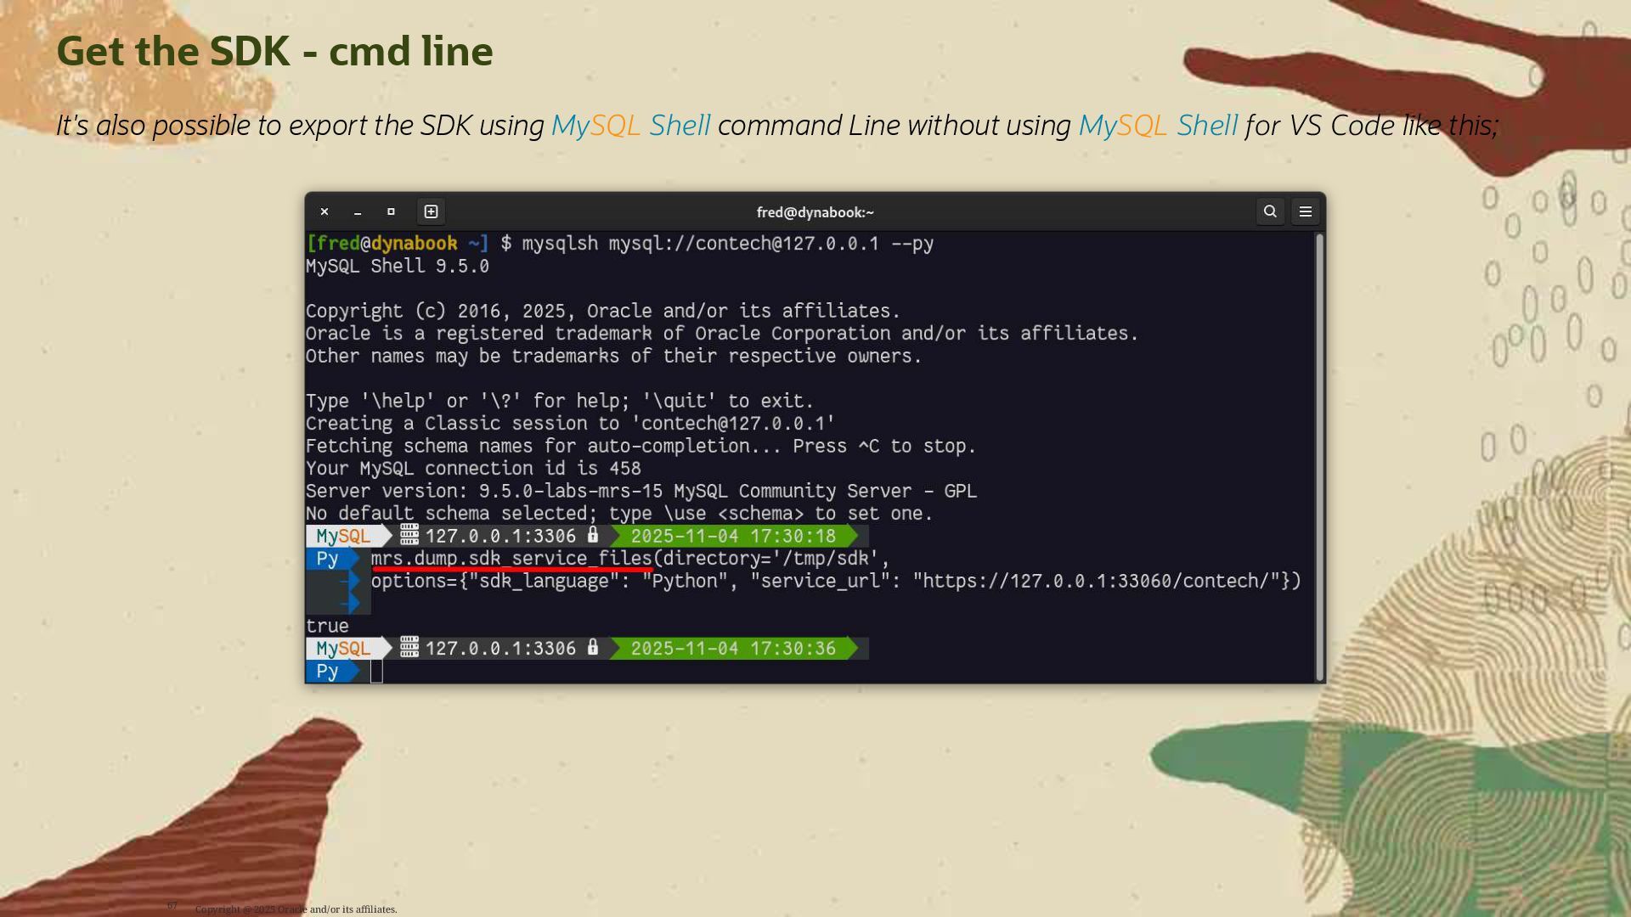Click the fred@dynabook:~ window title
The image size is (1631, 917).
pos(815,212)
